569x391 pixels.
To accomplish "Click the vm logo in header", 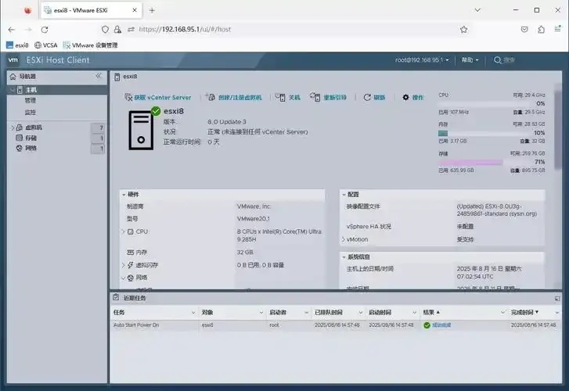I will pyautogui.click(x=13, y=60).
